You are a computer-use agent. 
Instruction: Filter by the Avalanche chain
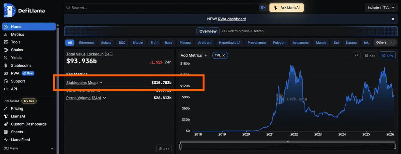[x=301, y=43]
